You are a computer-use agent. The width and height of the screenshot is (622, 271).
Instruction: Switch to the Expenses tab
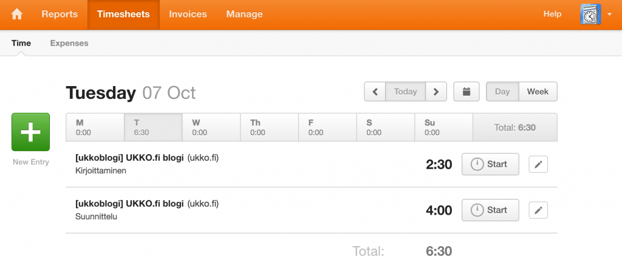coord(69,43)
